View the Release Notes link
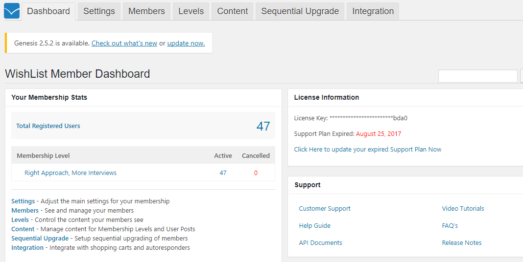Screen dimensions: 523x262 [462, 243]
